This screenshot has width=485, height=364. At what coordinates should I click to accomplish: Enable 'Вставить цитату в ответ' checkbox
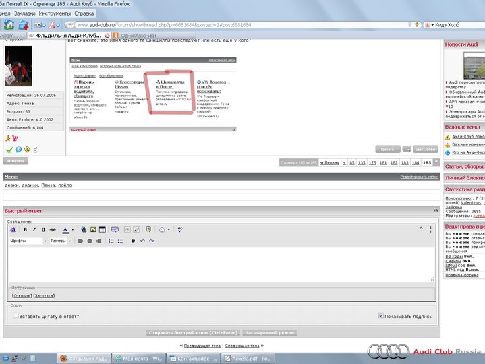click(16, 315)
